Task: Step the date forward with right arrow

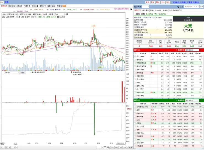Action: pyautogui.click(x=198, y=7)
